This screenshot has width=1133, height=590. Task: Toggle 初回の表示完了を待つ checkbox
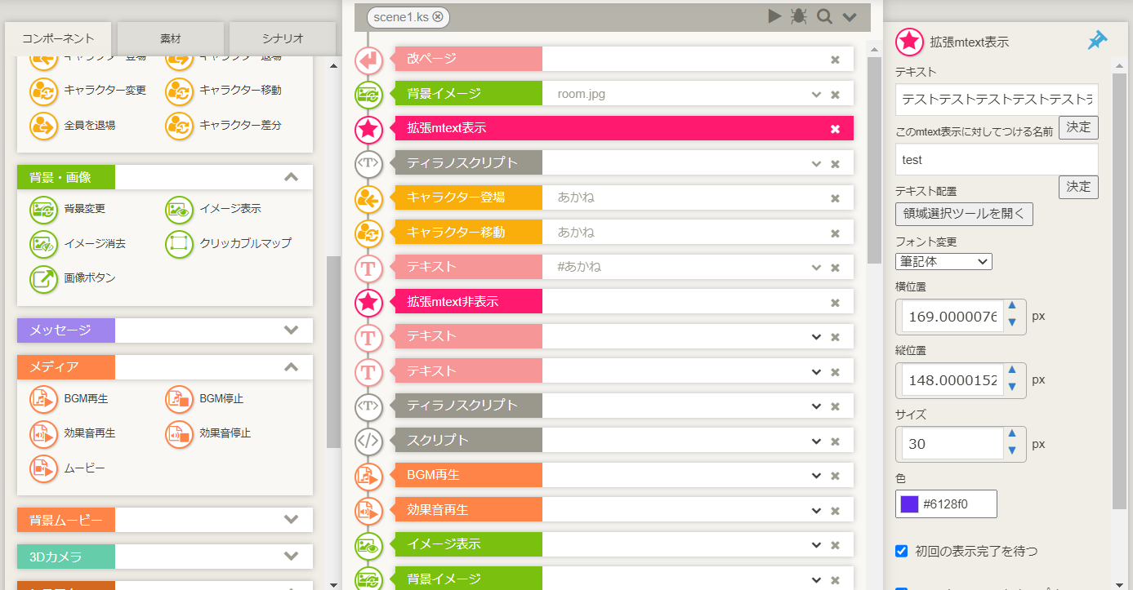tap(902, 551)
